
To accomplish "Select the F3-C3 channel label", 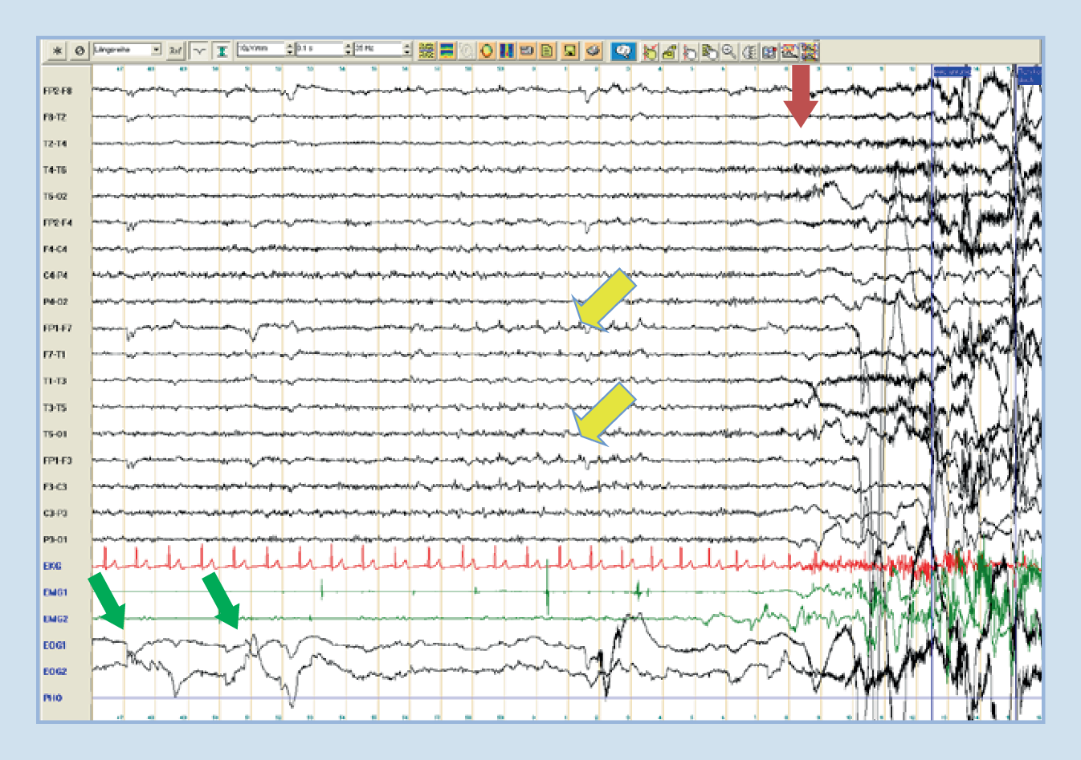I will tap(55, 487).
